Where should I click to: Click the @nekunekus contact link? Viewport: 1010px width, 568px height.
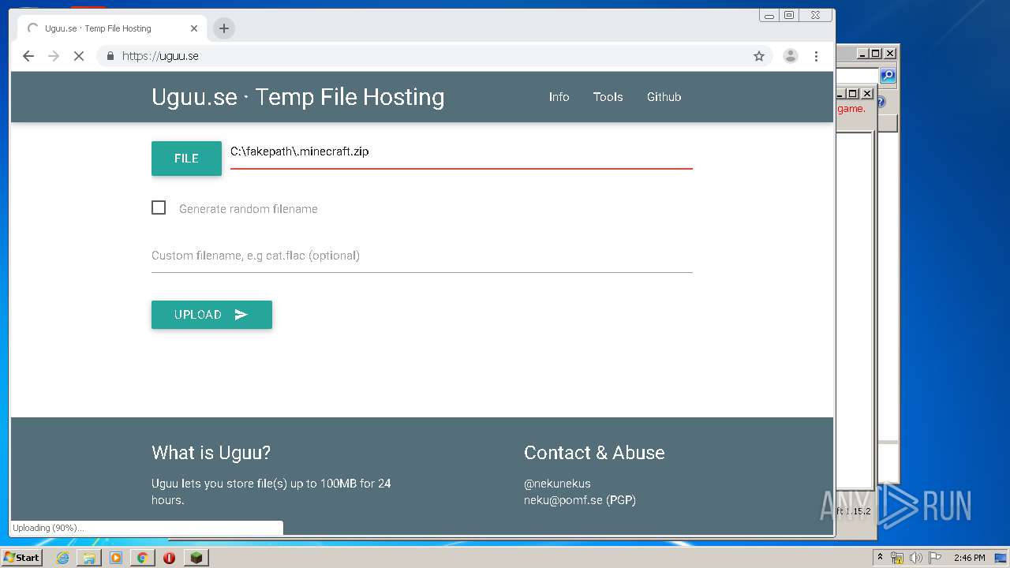click(557, 484)
